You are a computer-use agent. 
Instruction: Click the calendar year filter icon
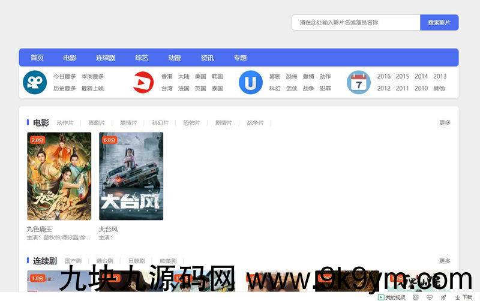(x=359, y=83)
